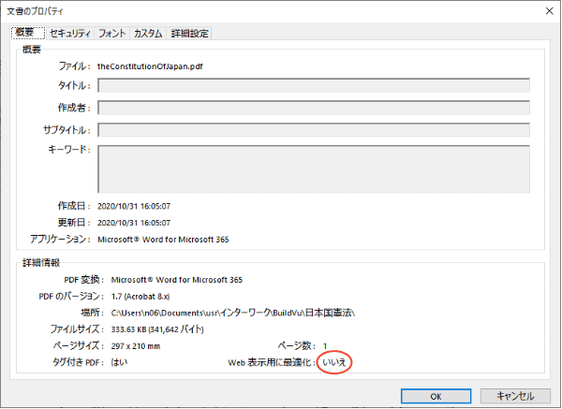This screenshot has width=562, height=409.
Task: Click the 場所 file path text
Action: click(241, 313)
